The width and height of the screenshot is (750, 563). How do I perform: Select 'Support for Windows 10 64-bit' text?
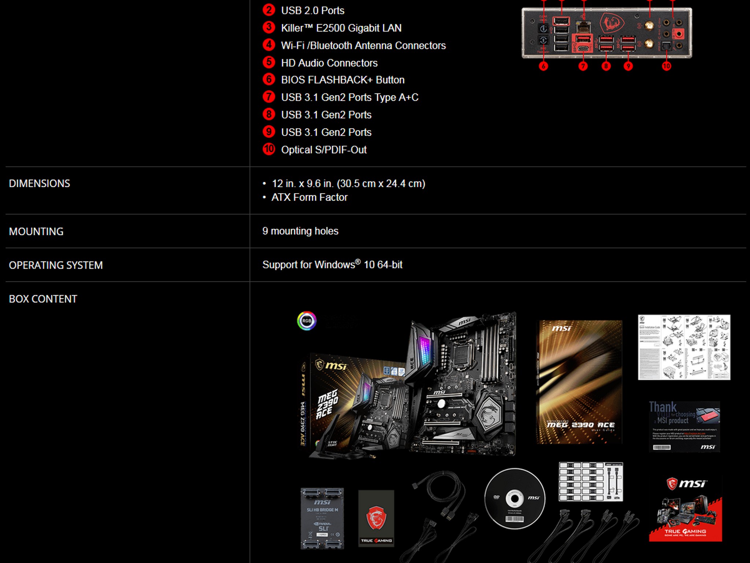[333, 264]
